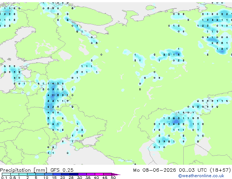
Task: Select the legend label '30'
Action: pyautogui.click(x=79, y=178)
